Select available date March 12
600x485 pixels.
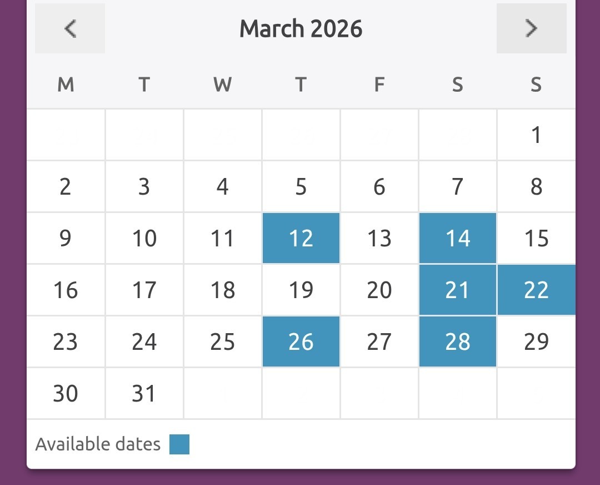301,238
